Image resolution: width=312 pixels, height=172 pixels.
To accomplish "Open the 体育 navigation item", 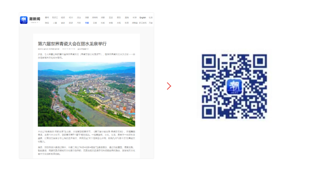I will coord(111,23).
